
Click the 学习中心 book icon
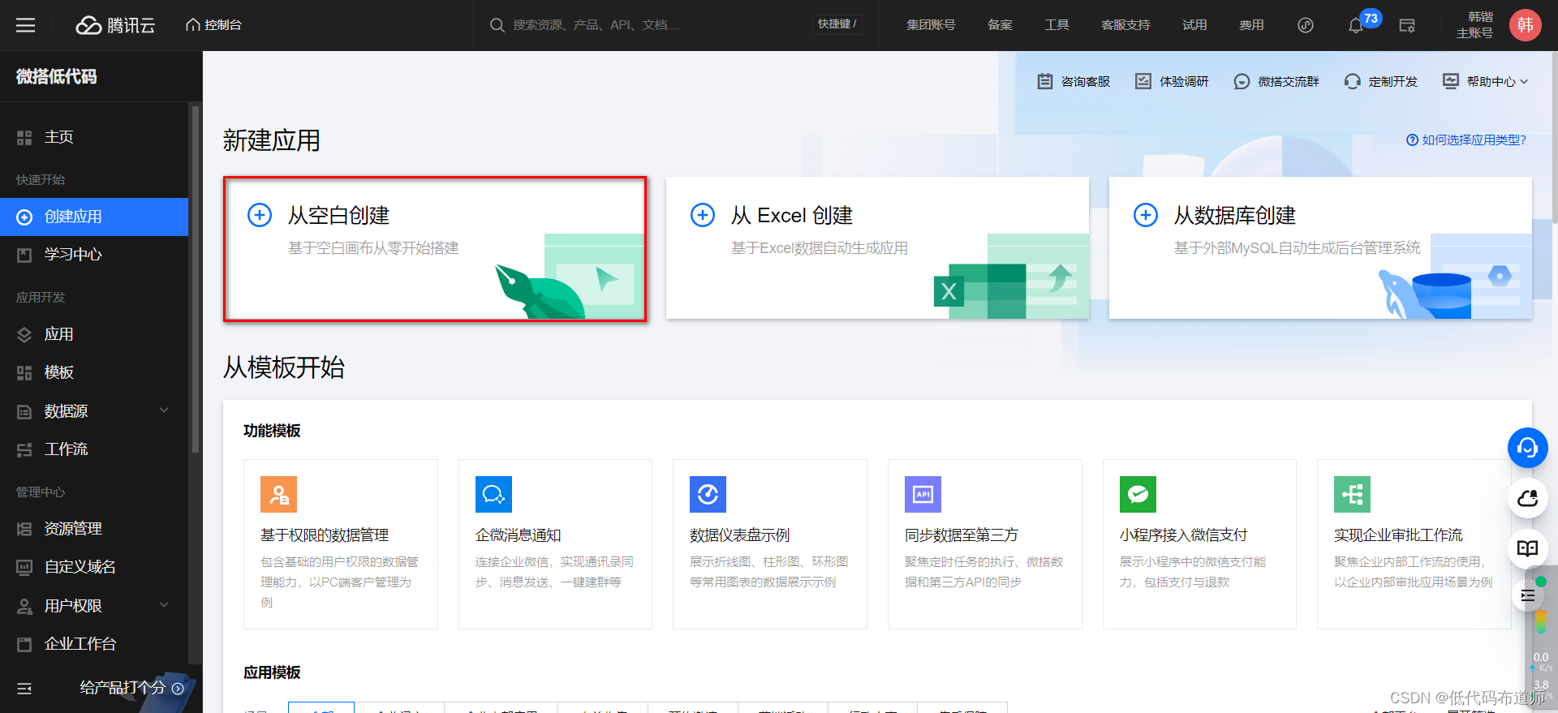24,255
